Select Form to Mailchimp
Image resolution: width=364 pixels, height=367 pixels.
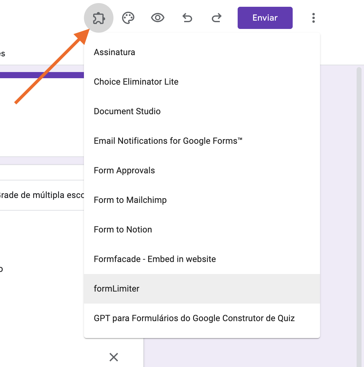click(x=130, y=200)
